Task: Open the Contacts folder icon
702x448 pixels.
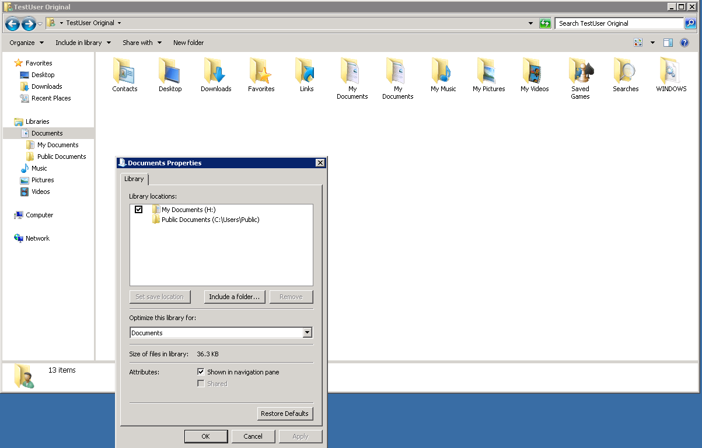Action: 124,71
